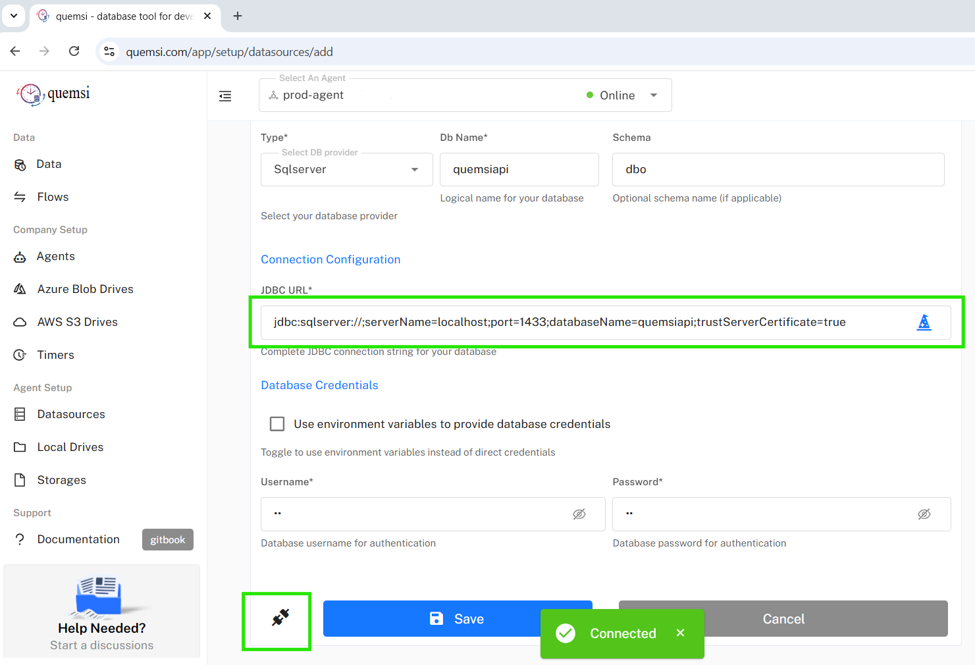Test the connection using the plug icon
The width and height of the screenshot is (975, 665).
[277, 619]
